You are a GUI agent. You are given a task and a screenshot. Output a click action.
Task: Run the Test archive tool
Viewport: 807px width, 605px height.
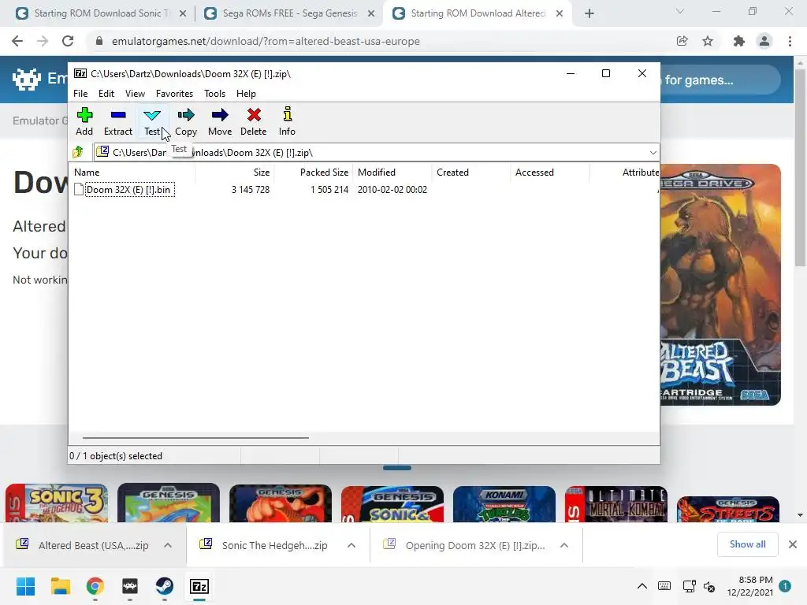[152, 122]
